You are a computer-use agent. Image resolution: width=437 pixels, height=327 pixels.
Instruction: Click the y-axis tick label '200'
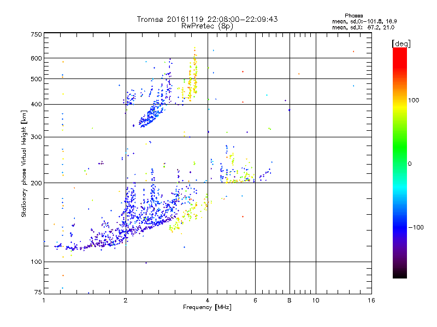[x=37, y=183]
